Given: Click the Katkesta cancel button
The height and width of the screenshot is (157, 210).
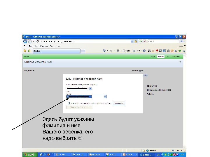Looking at the screenshot, I should click(x=119, y=103).
